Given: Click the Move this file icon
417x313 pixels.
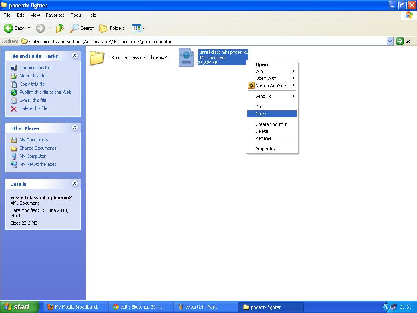Looking at the screenshot, I should (x=14, y=76).
